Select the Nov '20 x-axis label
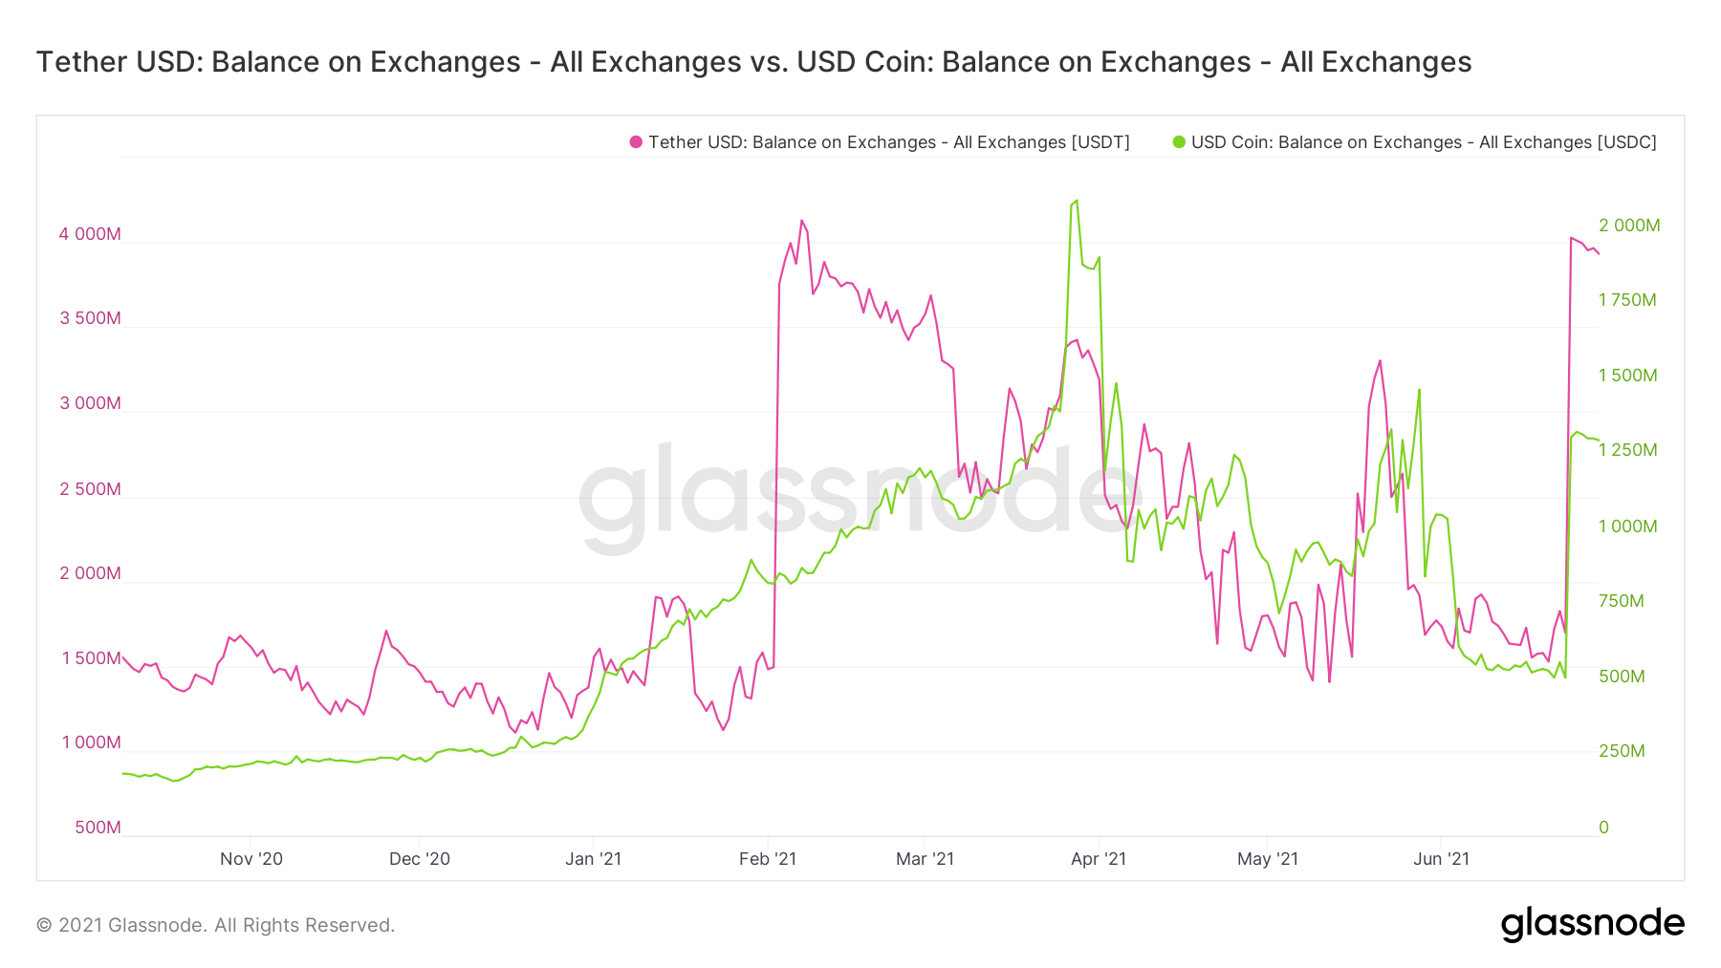1721x968 pixels. 251,858
